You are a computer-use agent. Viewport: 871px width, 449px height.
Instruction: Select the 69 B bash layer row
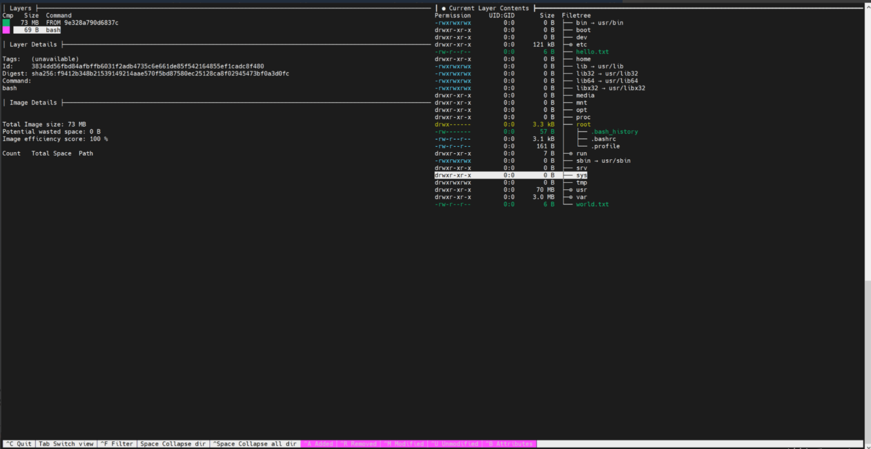(37, 30)
